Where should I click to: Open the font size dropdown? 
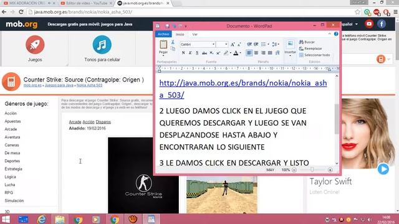pyautogui.click(x=226, y=44)
